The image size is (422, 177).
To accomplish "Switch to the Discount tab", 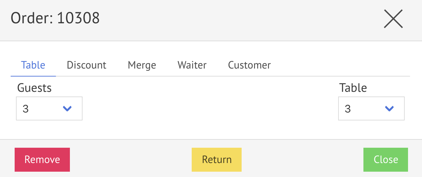I will pos(87,65).
